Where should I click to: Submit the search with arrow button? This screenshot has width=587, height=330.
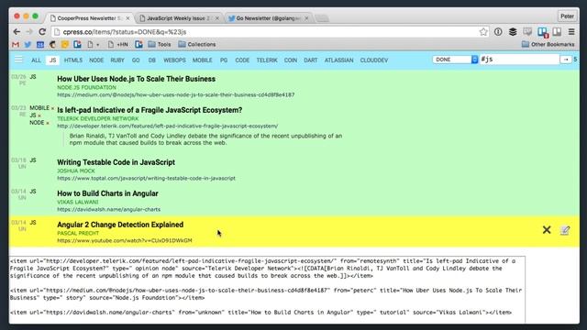pyautogui.click(x=566, y=60)
